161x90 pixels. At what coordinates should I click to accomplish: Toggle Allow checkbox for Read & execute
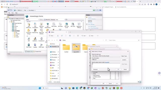point(110,75)
